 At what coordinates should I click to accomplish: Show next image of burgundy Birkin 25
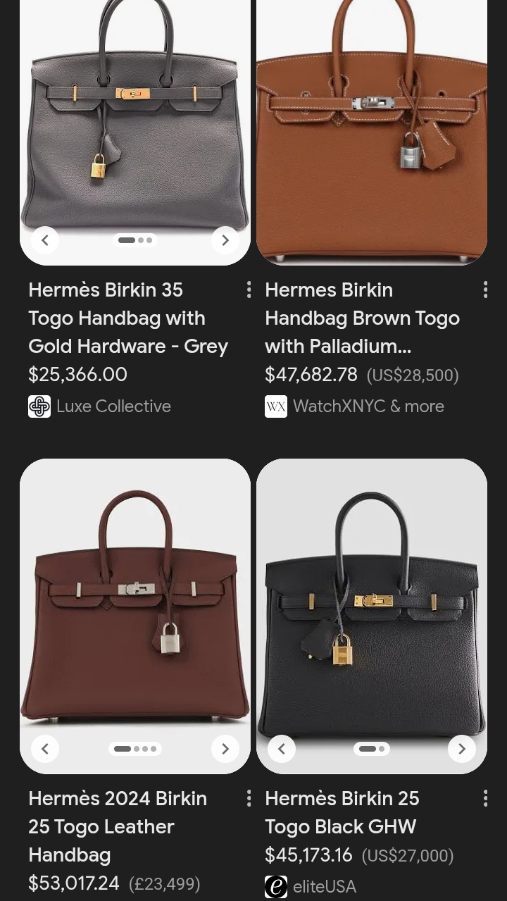pos(225,749)
